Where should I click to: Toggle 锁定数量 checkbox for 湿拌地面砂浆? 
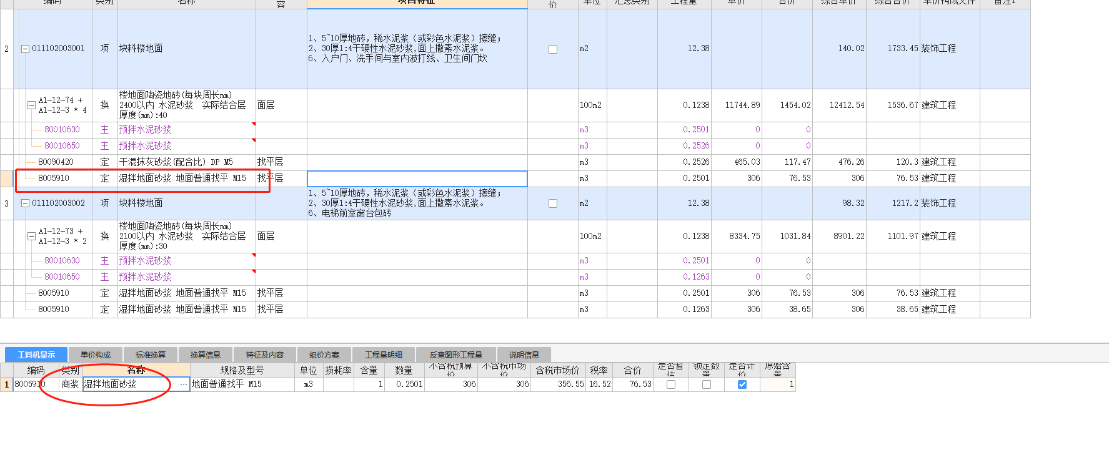pos(707,384)
